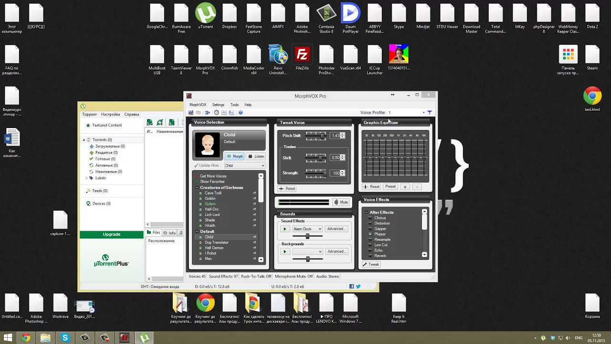Toggle the Listen button
The image size is (611, 344).
[256, 156]
